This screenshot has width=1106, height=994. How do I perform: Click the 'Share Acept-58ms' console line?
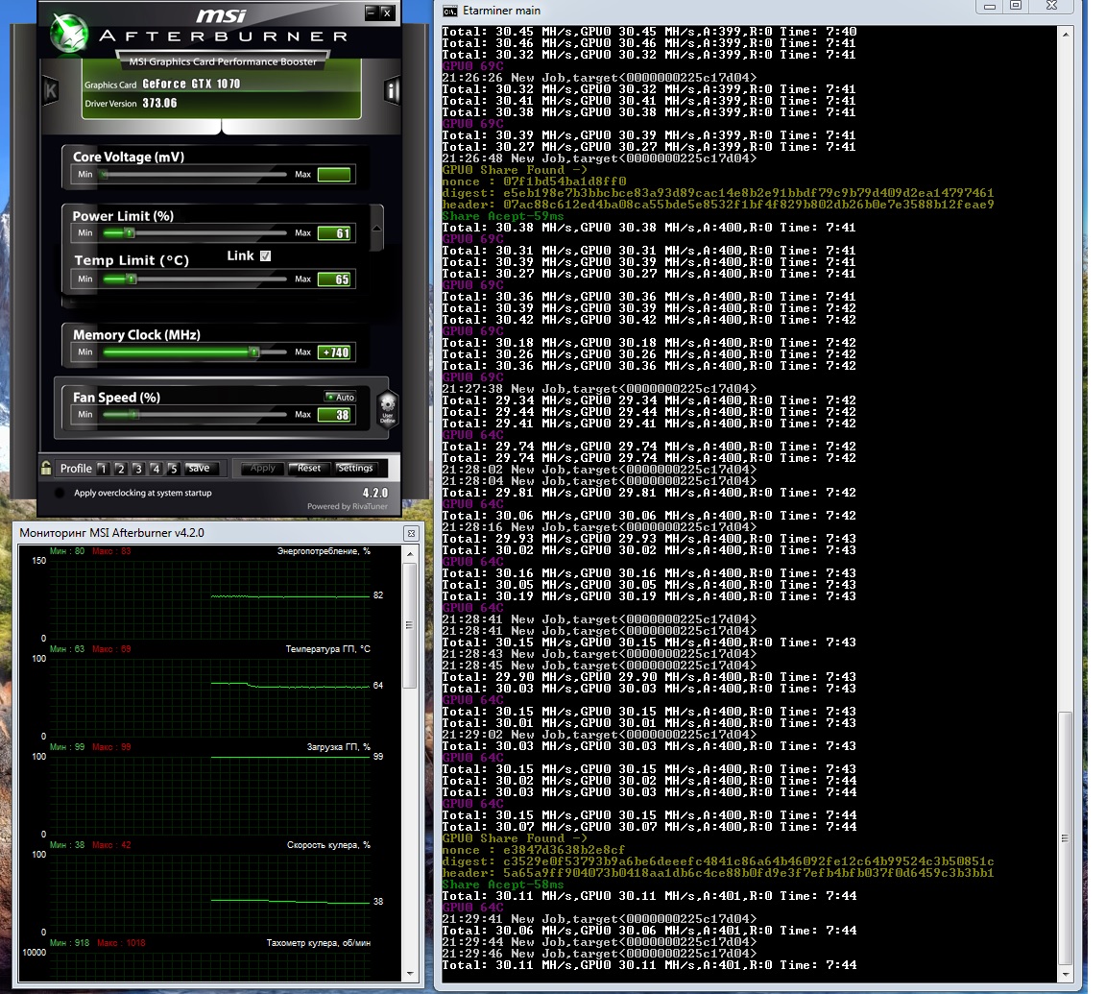click(x=503, y=885)
